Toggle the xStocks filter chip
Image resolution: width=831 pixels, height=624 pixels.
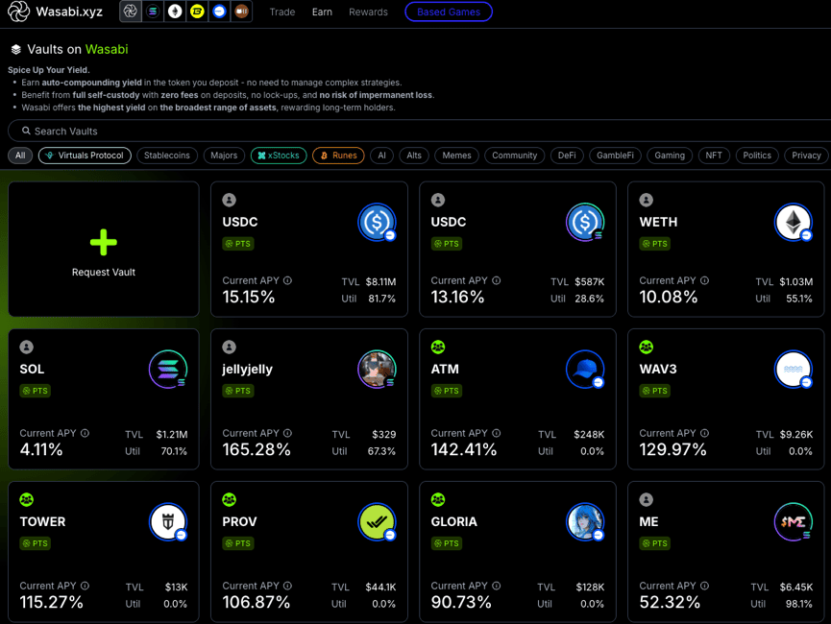pos(279,156)
